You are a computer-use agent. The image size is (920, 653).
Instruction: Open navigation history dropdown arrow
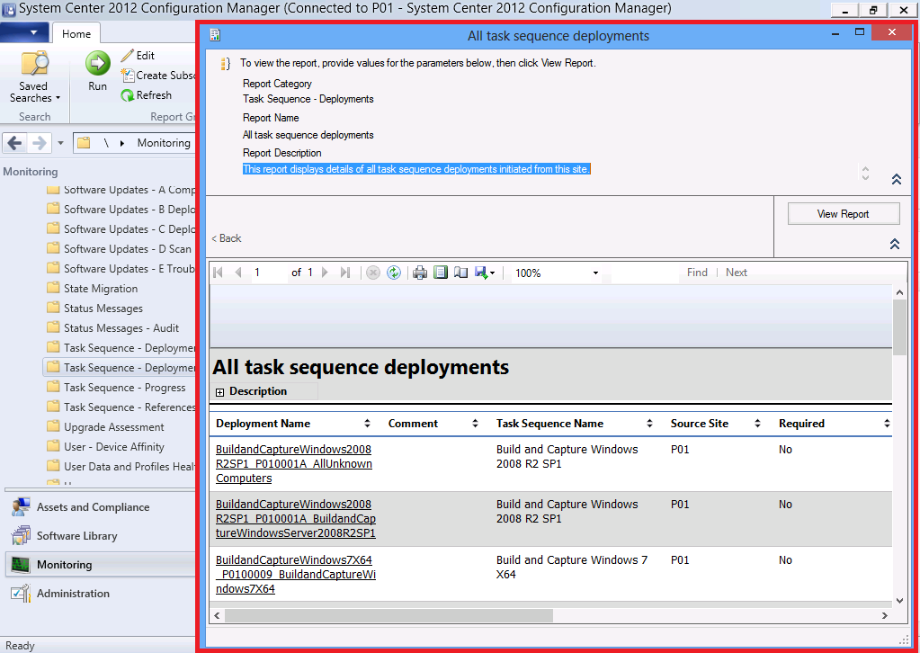click(60, 143)
